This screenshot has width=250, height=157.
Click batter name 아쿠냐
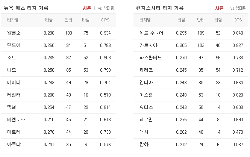[14, 145]
